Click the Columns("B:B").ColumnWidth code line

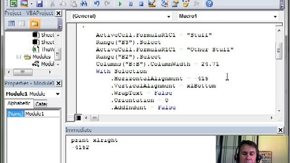(x=157, y=64)
